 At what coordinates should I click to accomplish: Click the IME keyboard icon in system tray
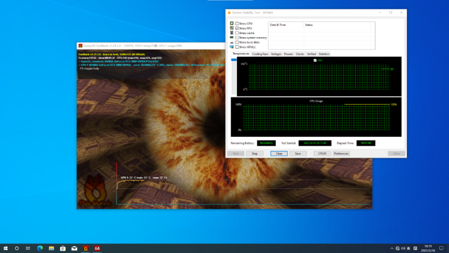tap(415, 249)
